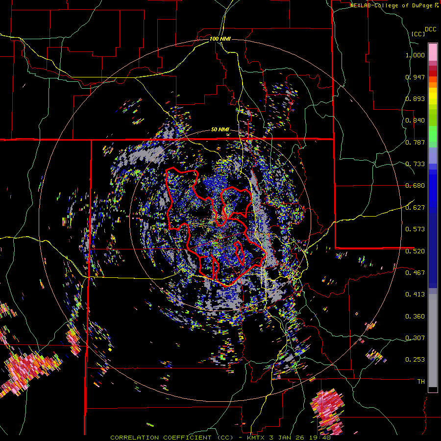Click the TH threshold label

(421, 382)
